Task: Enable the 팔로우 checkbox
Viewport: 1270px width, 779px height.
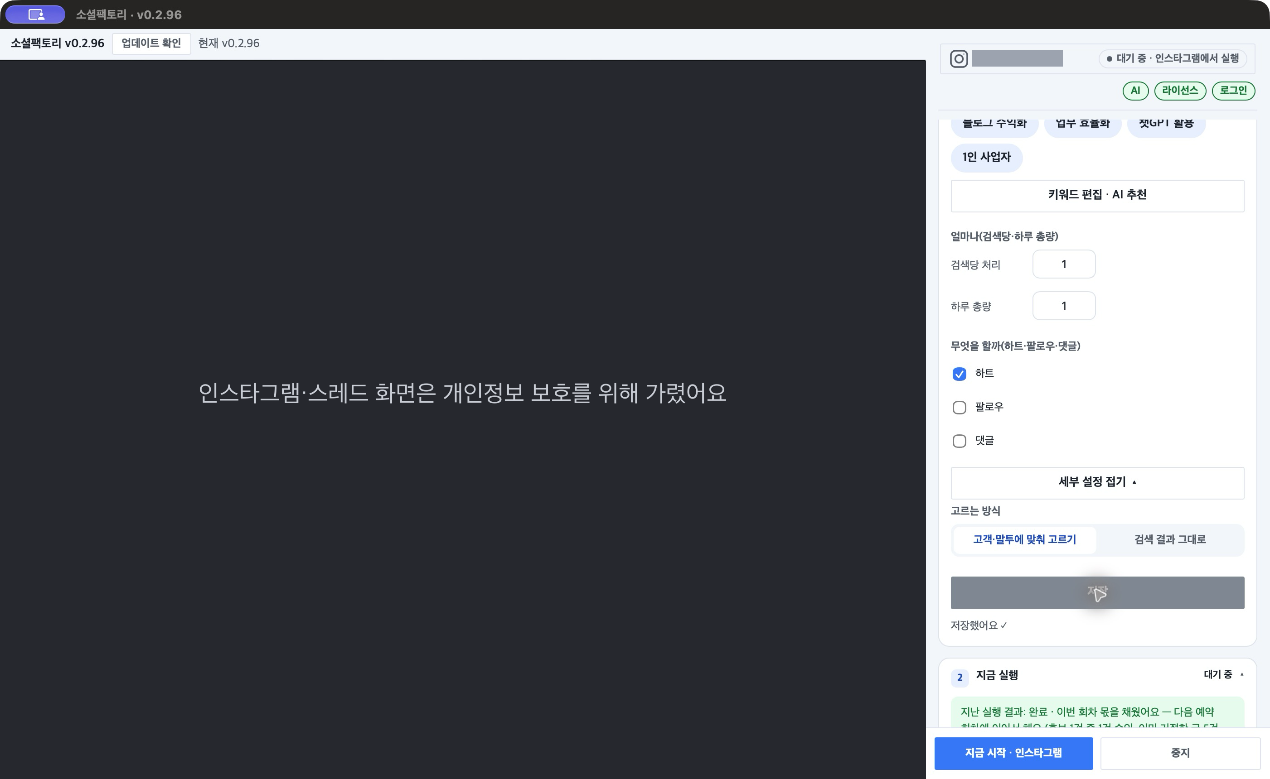Action: 959,408
